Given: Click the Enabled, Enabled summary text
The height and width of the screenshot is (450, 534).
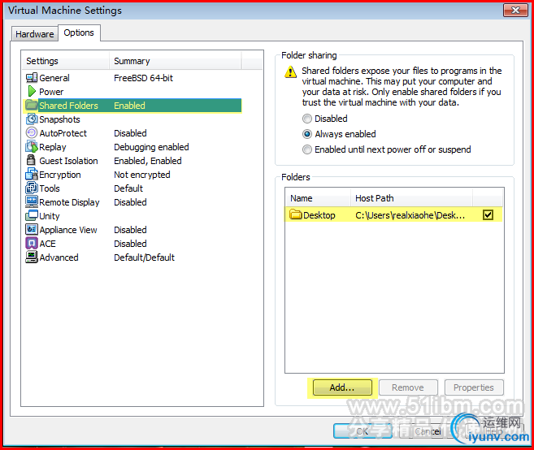Looking at the screenshot, I should pos(148,161).
